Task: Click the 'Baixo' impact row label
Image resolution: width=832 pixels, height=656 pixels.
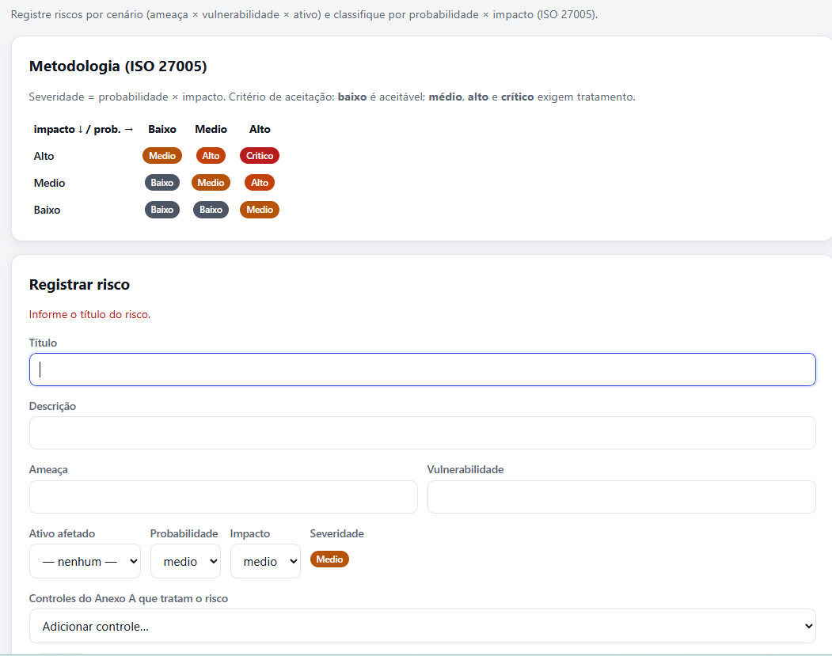Action: 47,210
